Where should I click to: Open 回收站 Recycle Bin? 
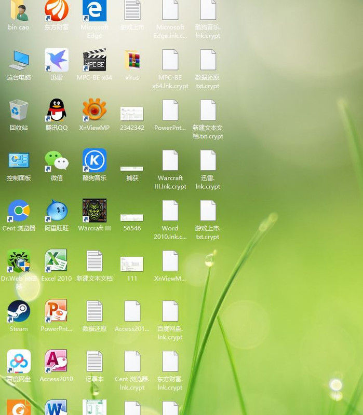19,110
